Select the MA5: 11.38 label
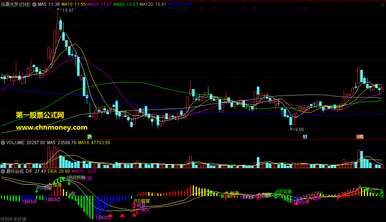The height and width of the screenshot is (222, 386). (x=49, y=4)
